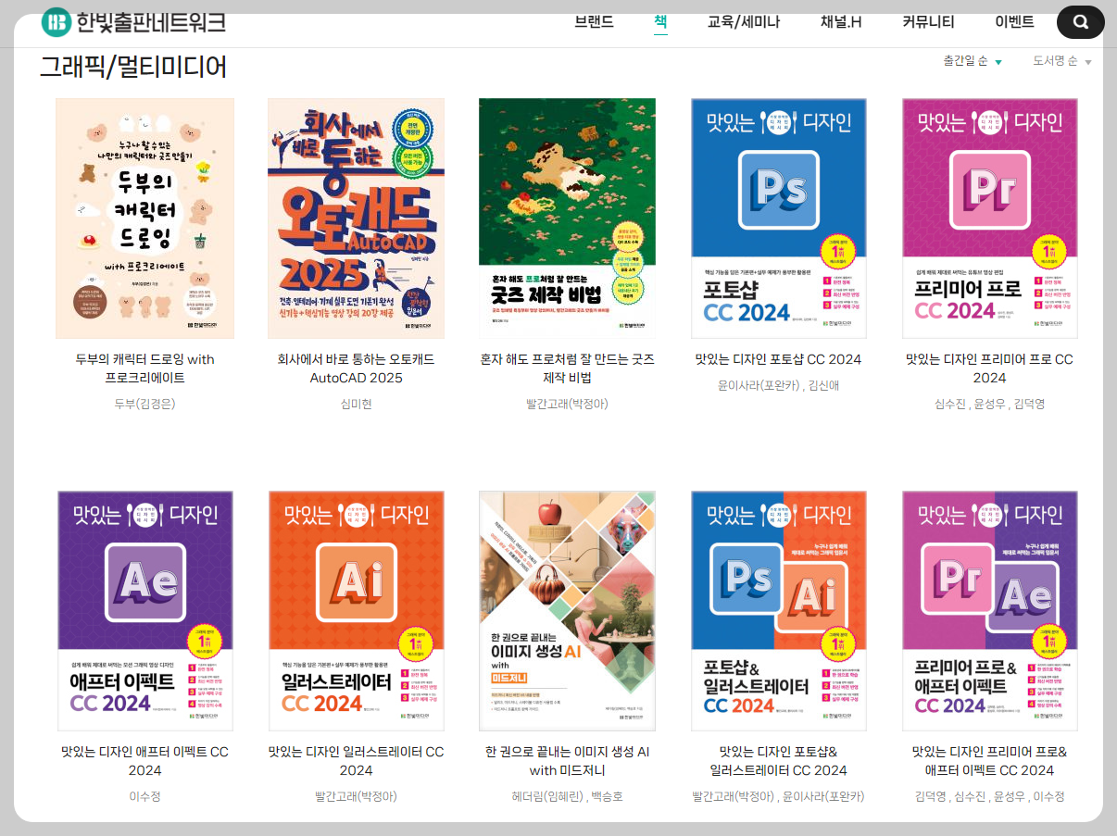This screenshot has height=836, width=1117.
Task: Open the 굿즈 제작 비법 book cover
Action: pos(567,218)
